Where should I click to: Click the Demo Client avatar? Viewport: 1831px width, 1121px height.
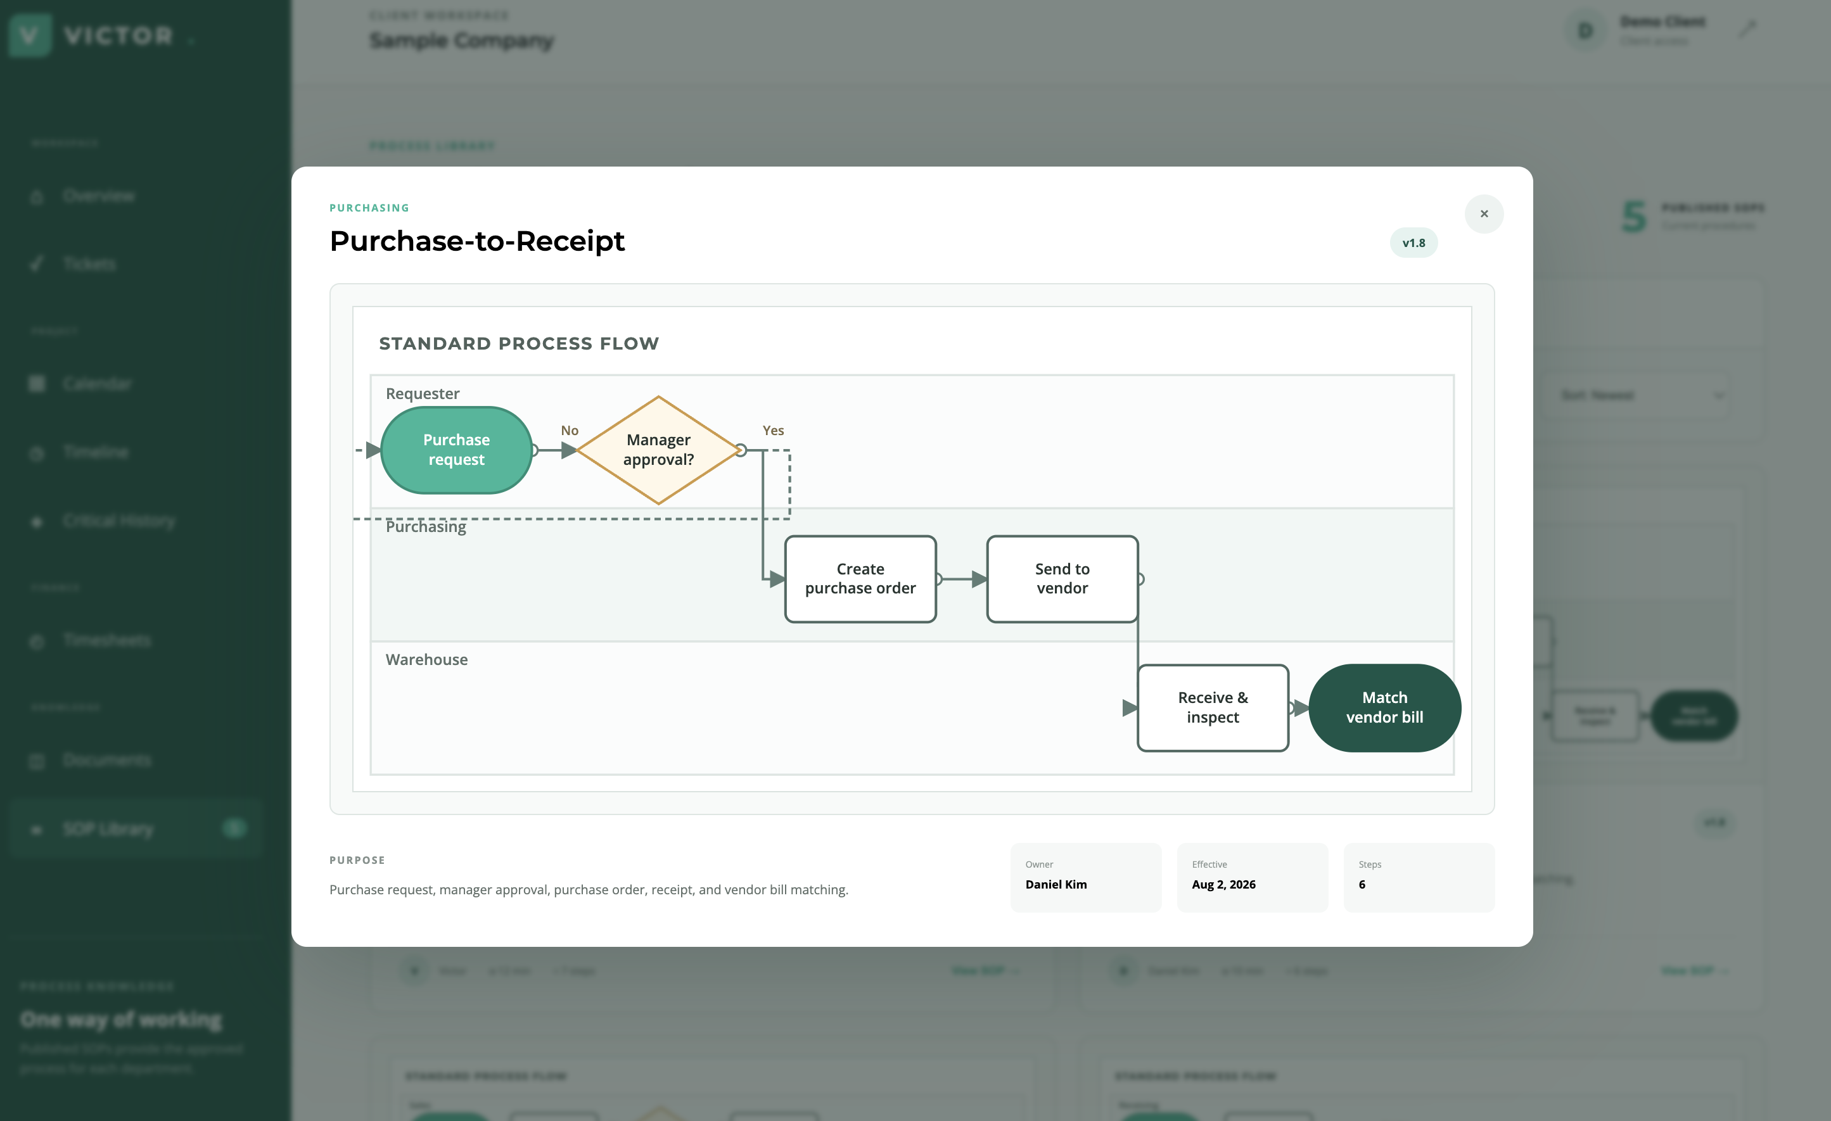click(x=1585, y=30)
